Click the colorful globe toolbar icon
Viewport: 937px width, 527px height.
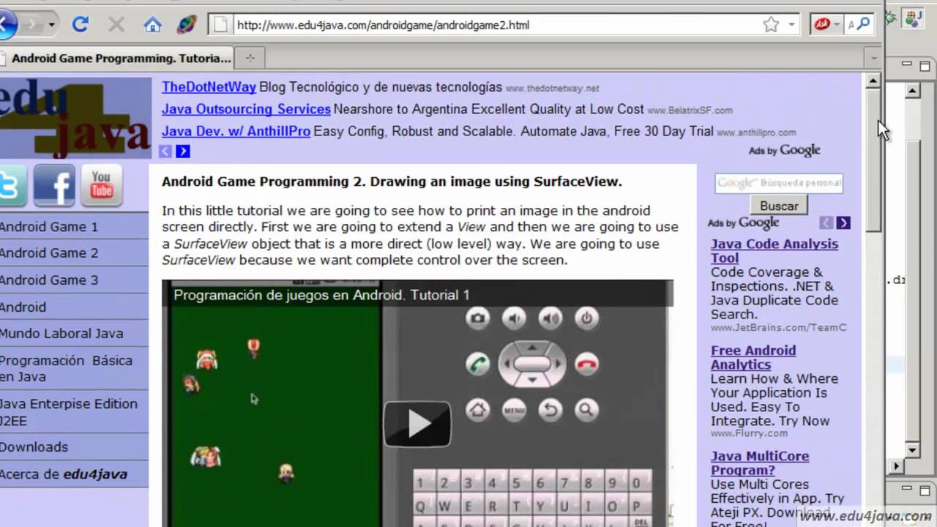click(187, 25)
